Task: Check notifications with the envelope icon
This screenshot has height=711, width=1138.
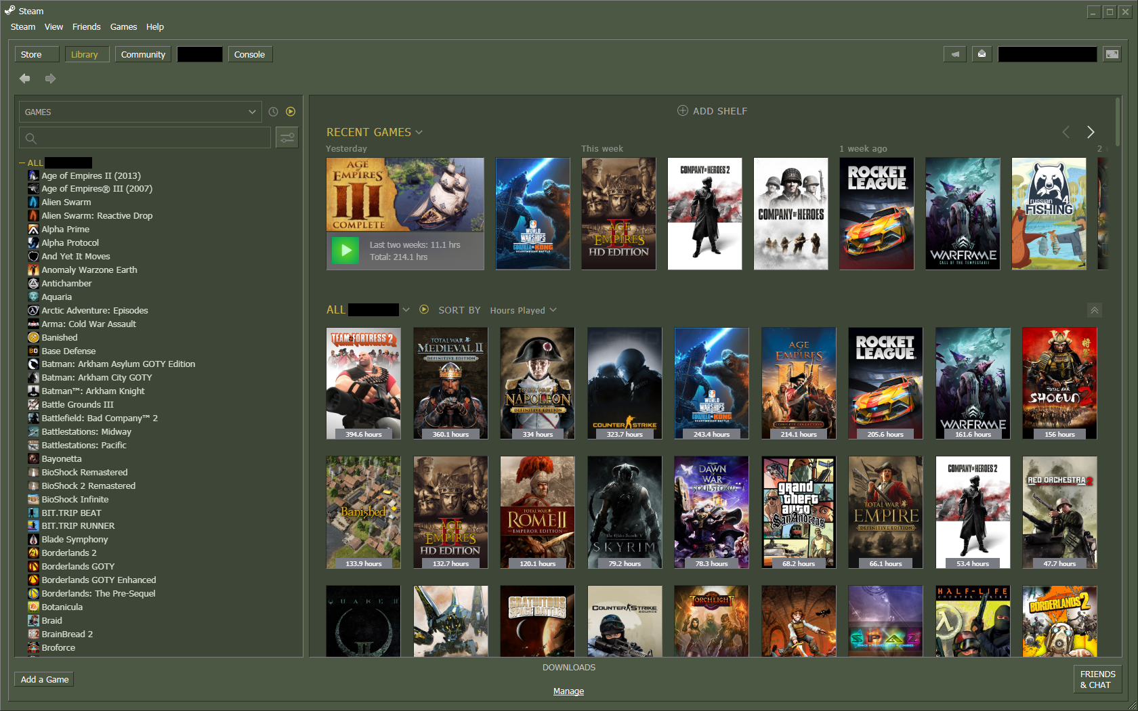Action: (982, 53)
